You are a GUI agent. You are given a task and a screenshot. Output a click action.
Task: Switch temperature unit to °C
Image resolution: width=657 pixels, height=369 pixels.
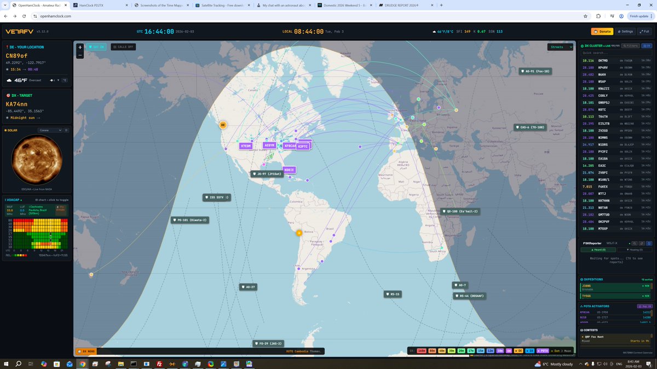pyautogui.click(x=65, y=80)
